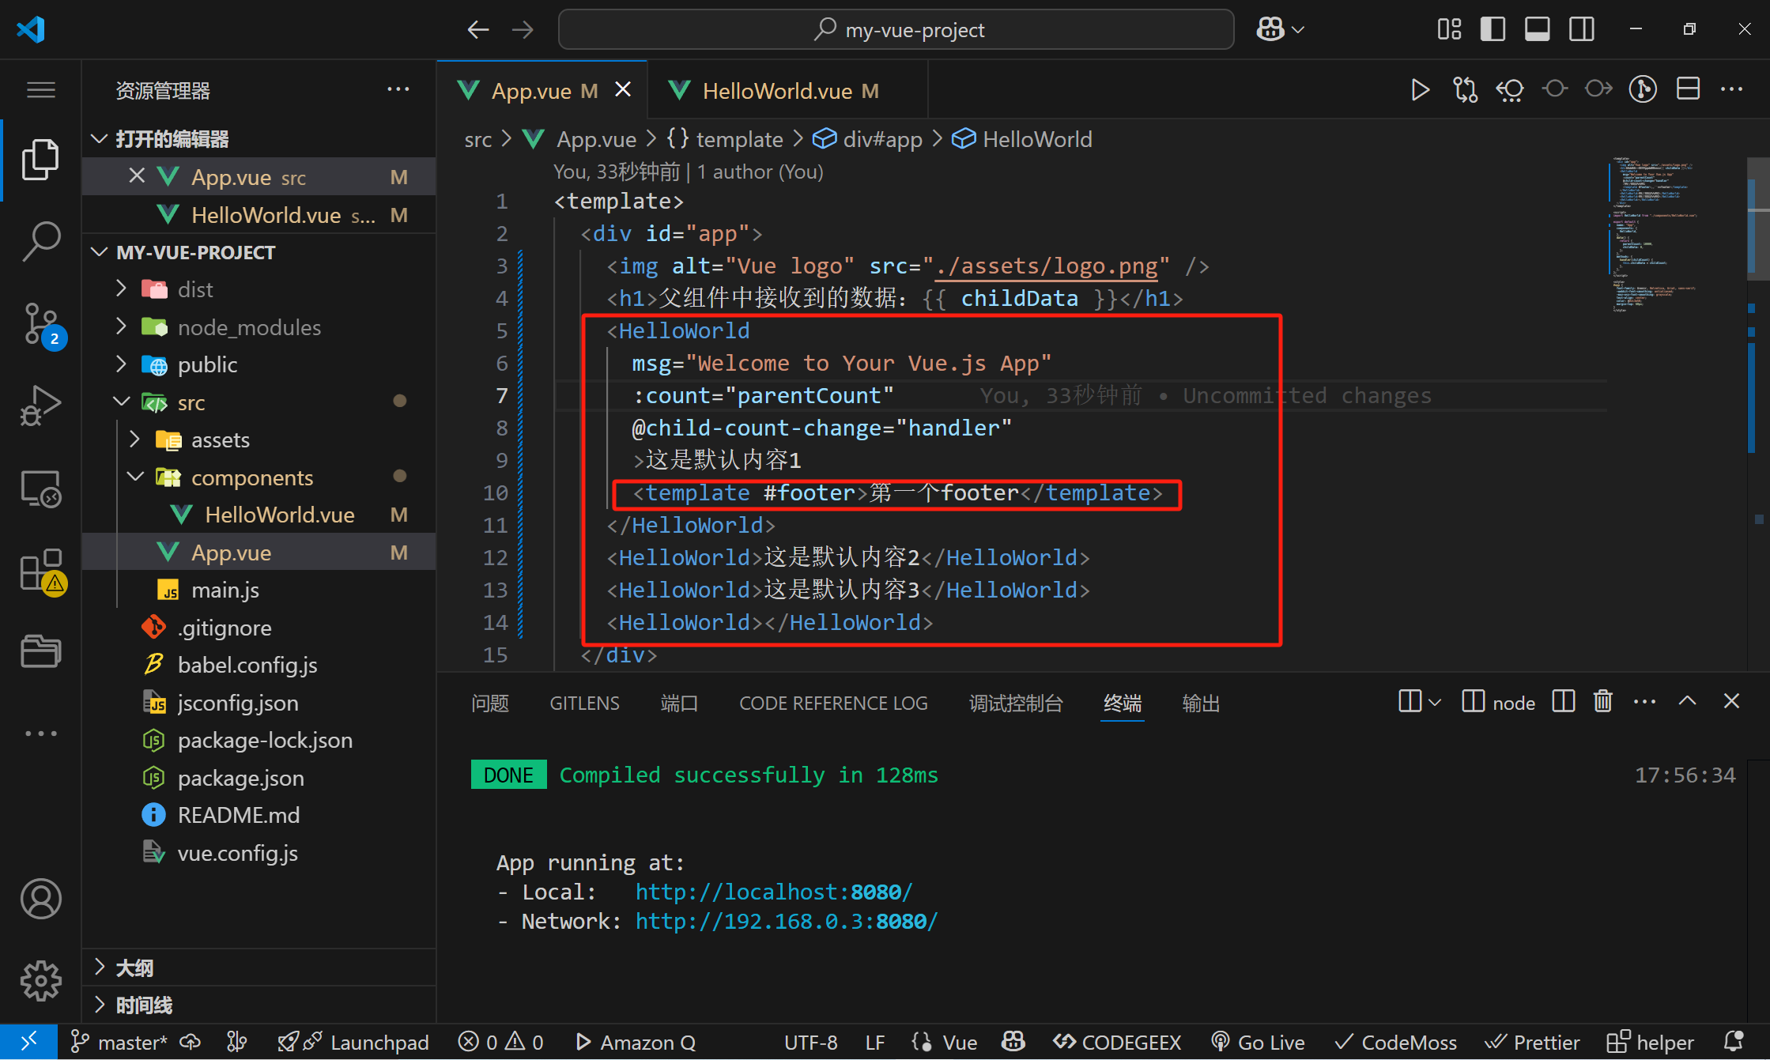Toggle the primary side bar layout button
Image resolution: width=1770 pixels, height=1060 pixels.
tap(1493, 29)
